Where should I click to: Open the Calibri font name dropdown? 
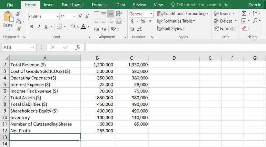click(57, 16)
